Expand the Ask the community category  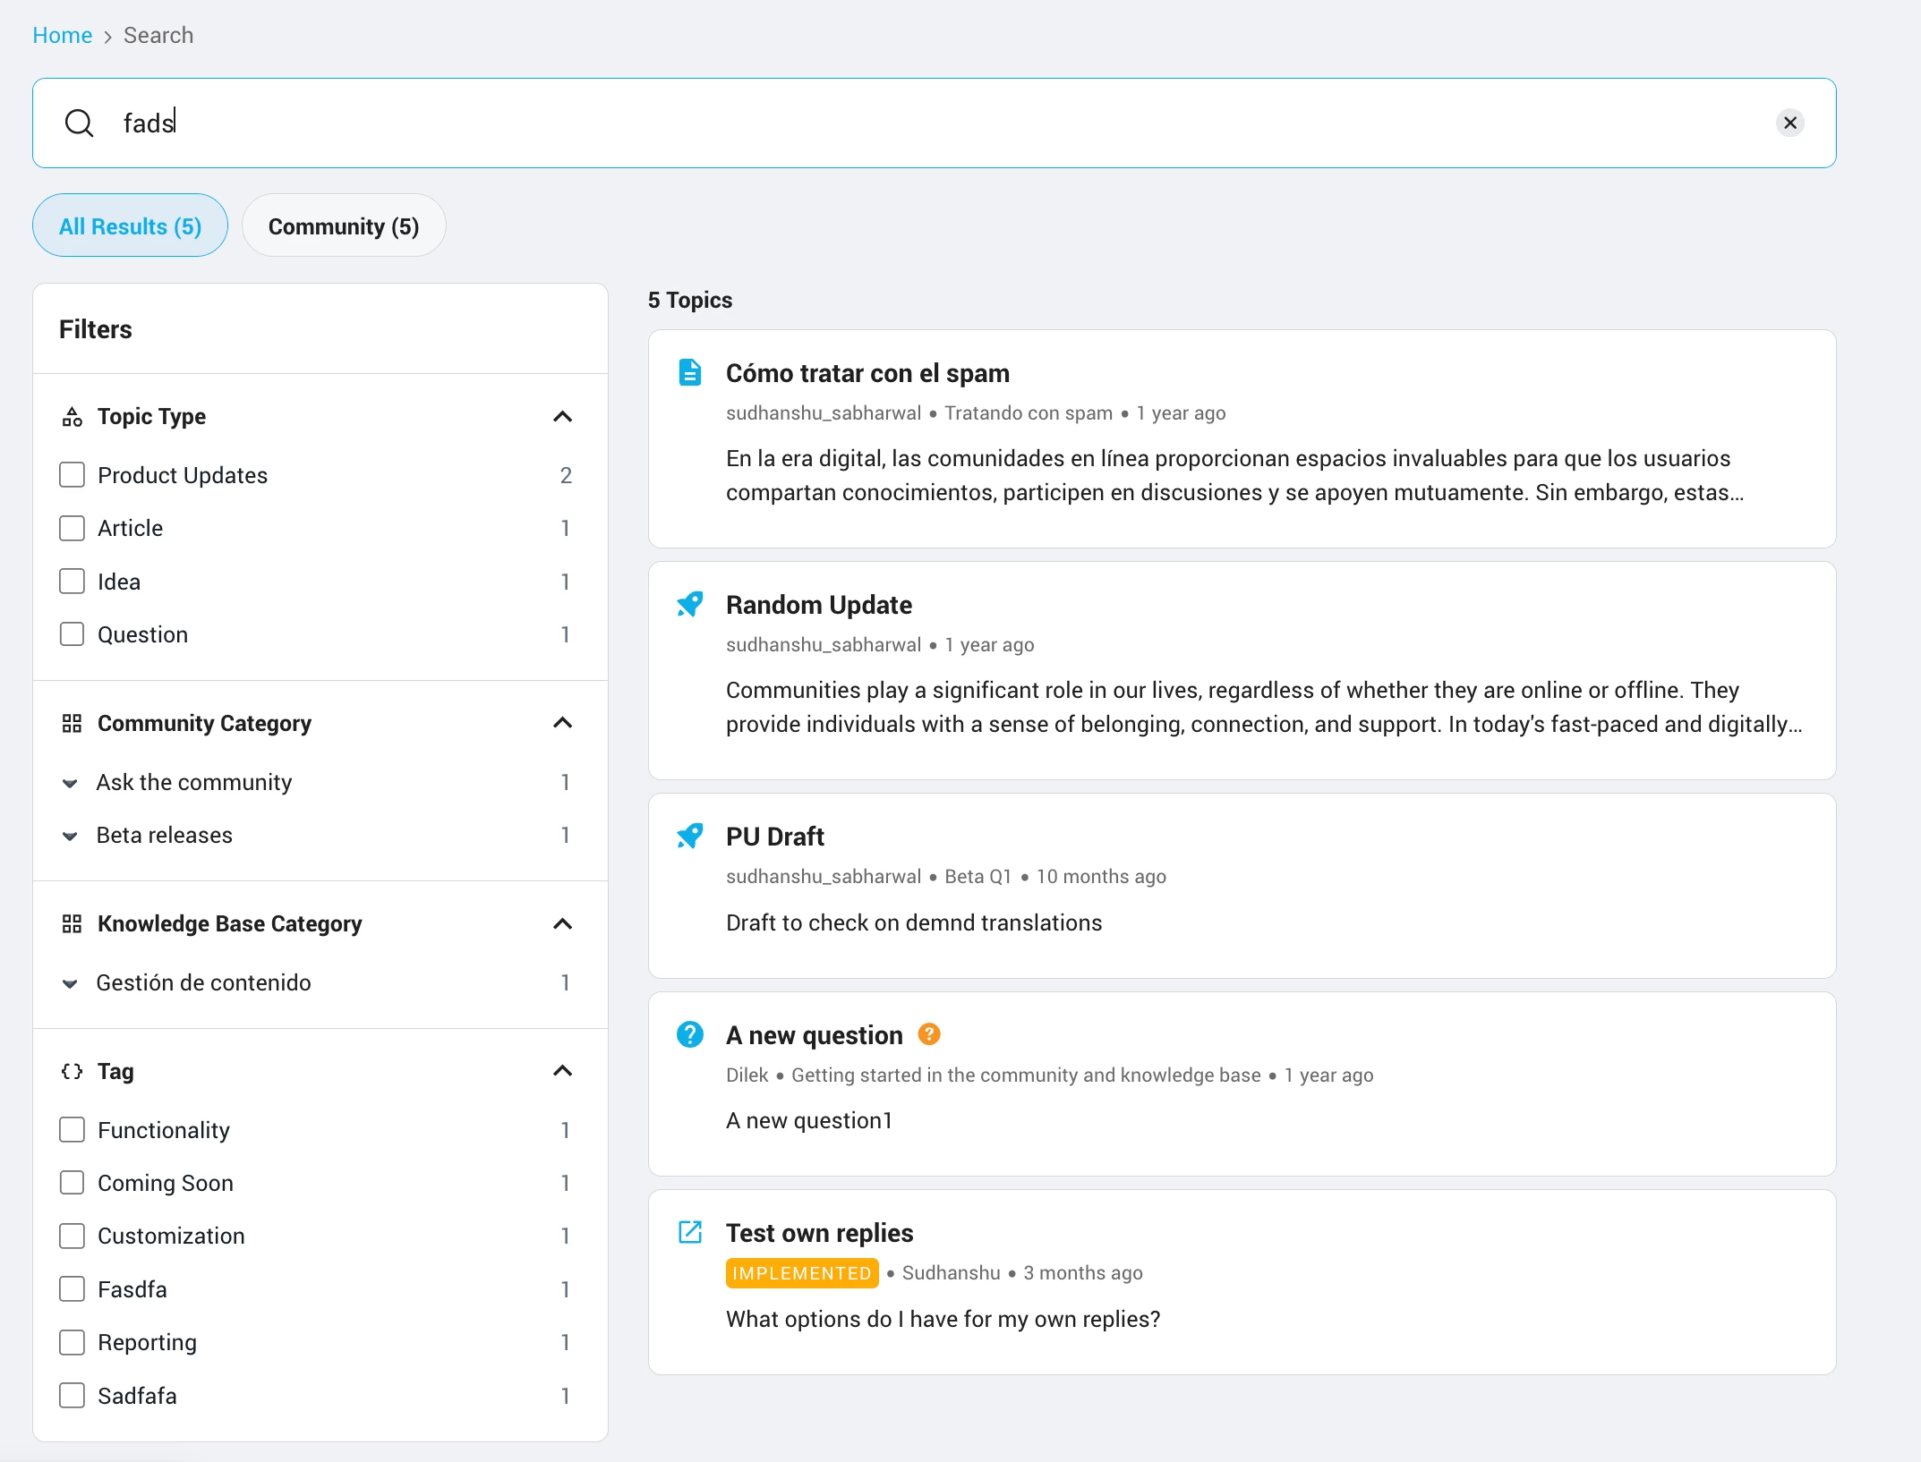(70, 783)
